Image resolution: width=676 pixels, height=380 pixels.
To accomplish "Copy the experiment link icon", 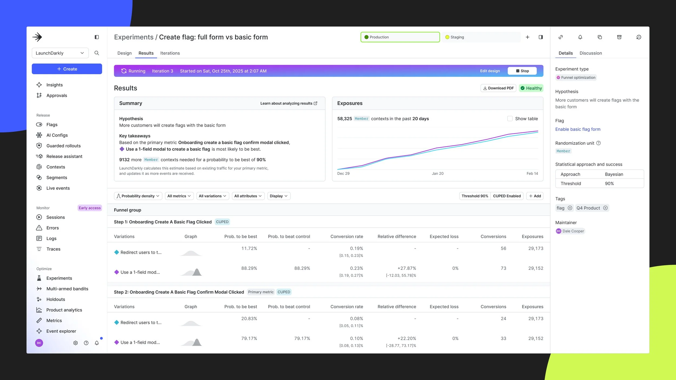I will point(560,37).
